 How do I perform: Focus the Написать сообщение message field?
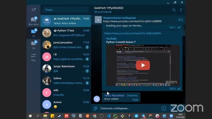tap(130, 108)
